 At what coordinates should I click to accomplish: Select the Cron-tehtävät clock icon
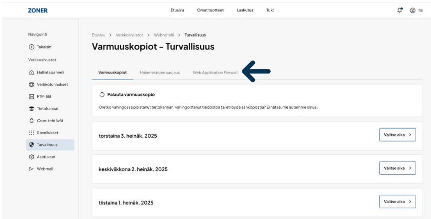[32, 120]
